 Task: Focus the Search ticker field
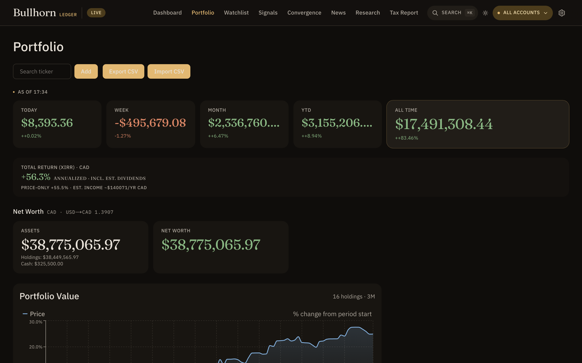pos(42,71)
